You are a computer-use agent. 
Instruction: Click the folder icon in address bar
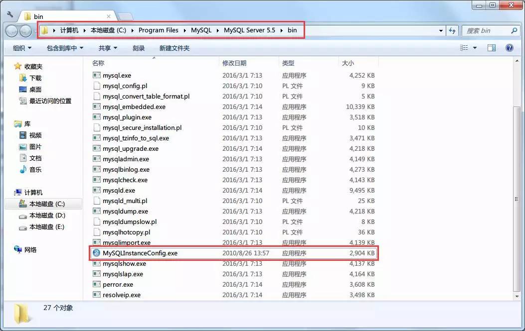point(45,30)
